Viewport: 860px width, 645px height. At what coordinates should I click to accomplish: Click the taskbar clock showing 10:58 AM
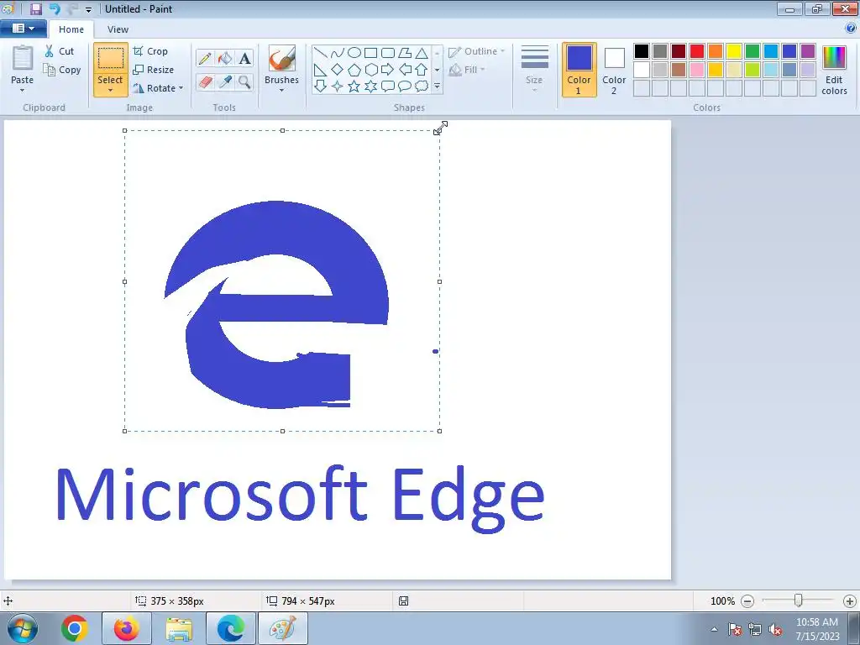[817, 628]
